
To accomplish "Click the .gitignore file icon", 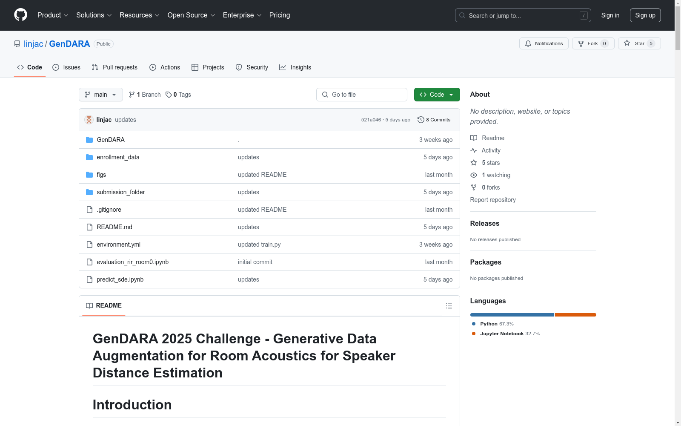I will click(89, 210).
